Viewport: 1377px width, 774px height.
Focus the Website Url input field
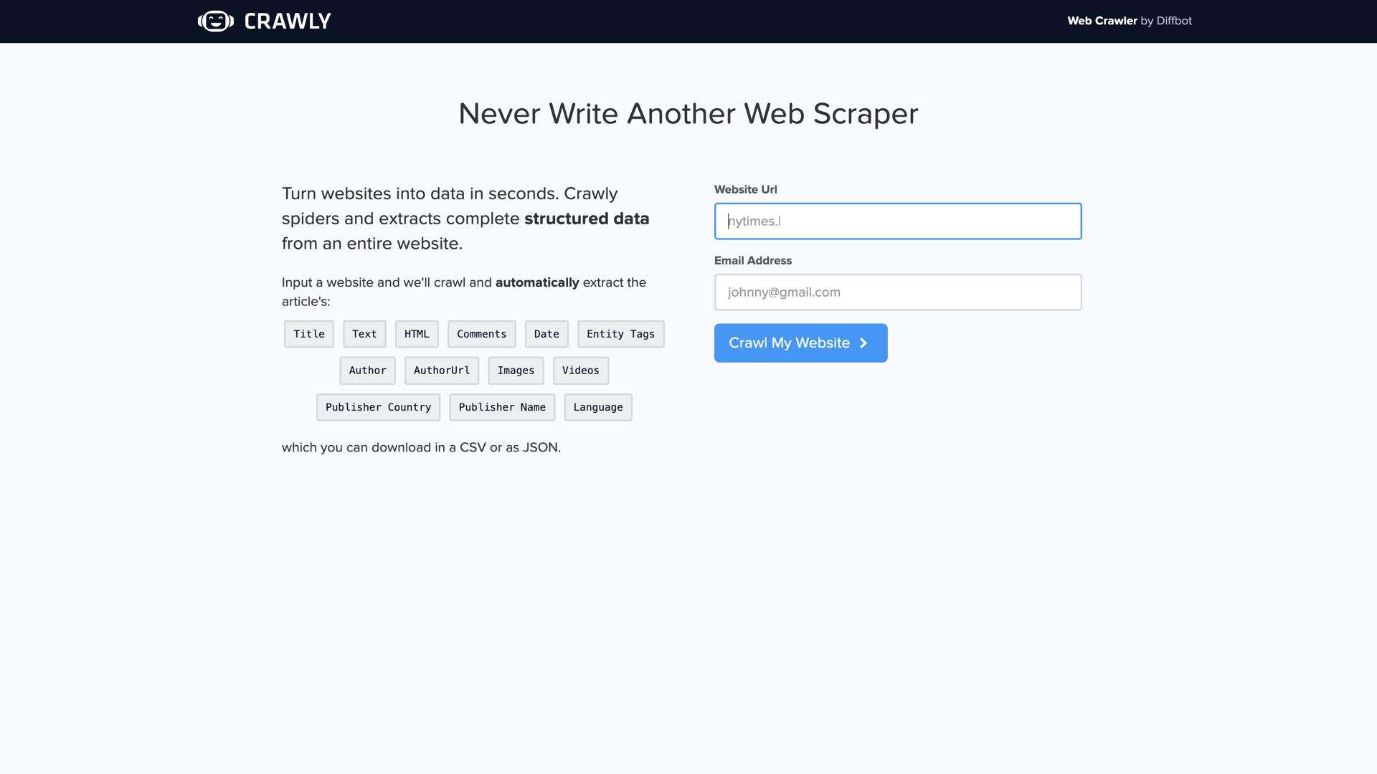click(x=897, y=221)
